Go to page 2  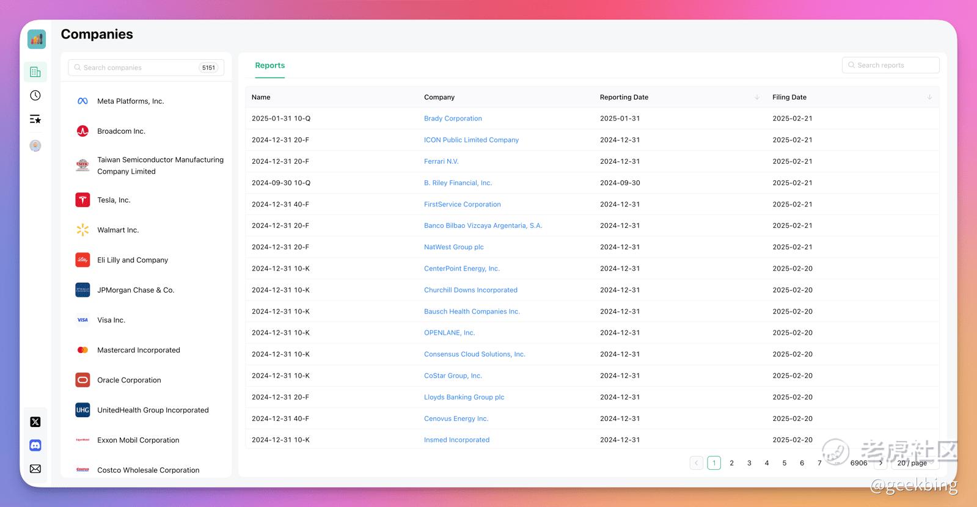(x=731, y=463)
